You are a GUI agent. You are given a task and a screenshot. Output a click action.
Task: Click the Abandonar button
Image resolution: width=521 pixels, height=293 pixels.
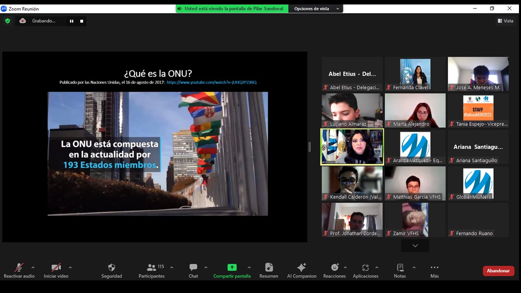498,271
